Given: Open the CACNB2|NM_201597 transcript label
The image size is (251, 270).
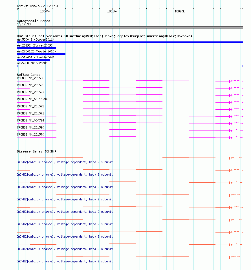Looking at the screenshot, I should pos(30,92).
